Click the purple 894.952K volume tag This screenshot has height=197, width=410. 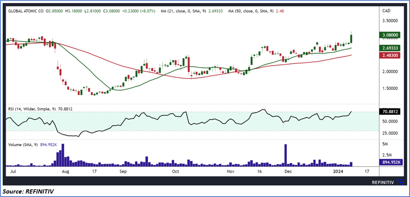pyautogui.click(x=390, y=162)
